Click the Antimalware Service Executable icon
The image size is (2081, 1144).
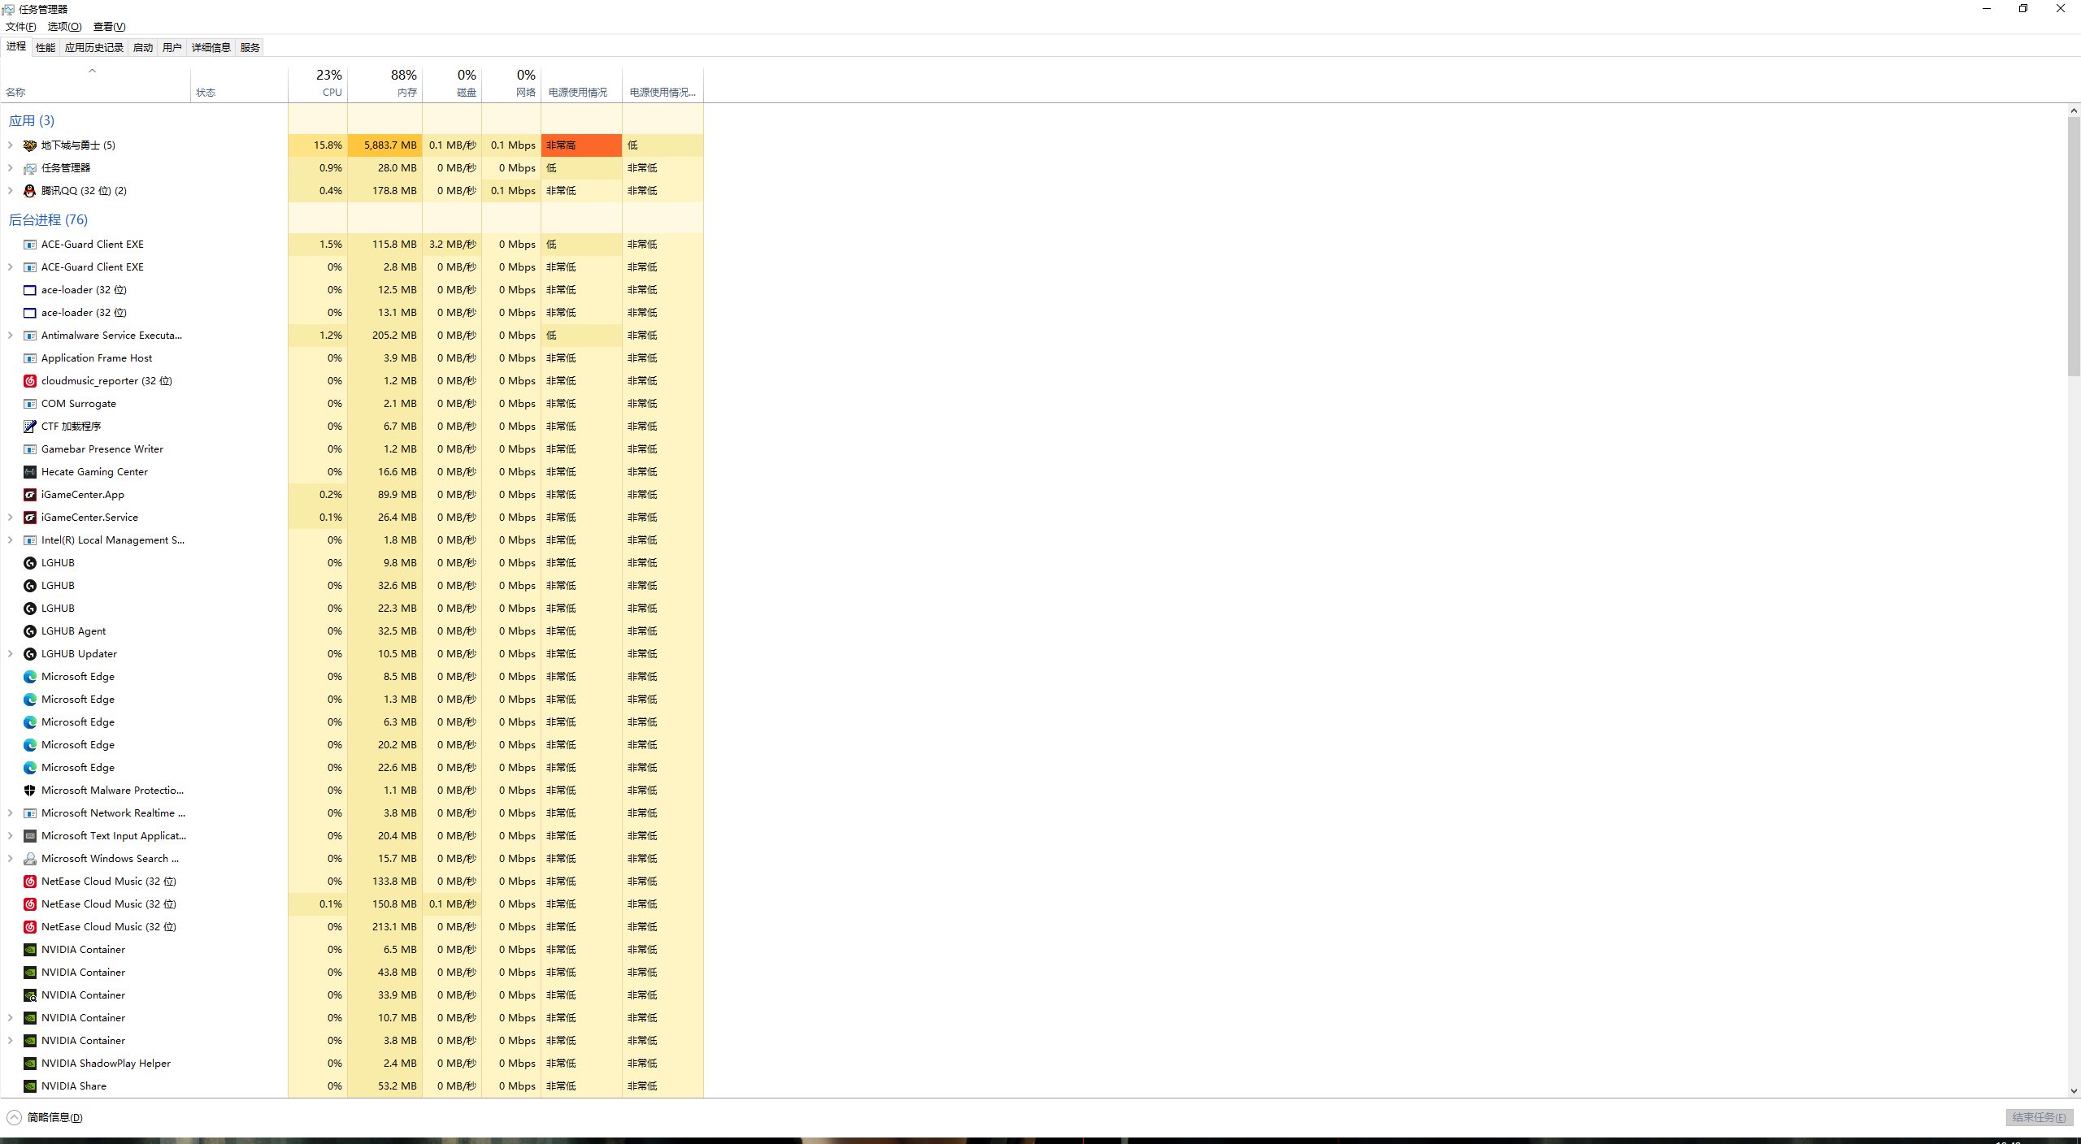[30, 336]
